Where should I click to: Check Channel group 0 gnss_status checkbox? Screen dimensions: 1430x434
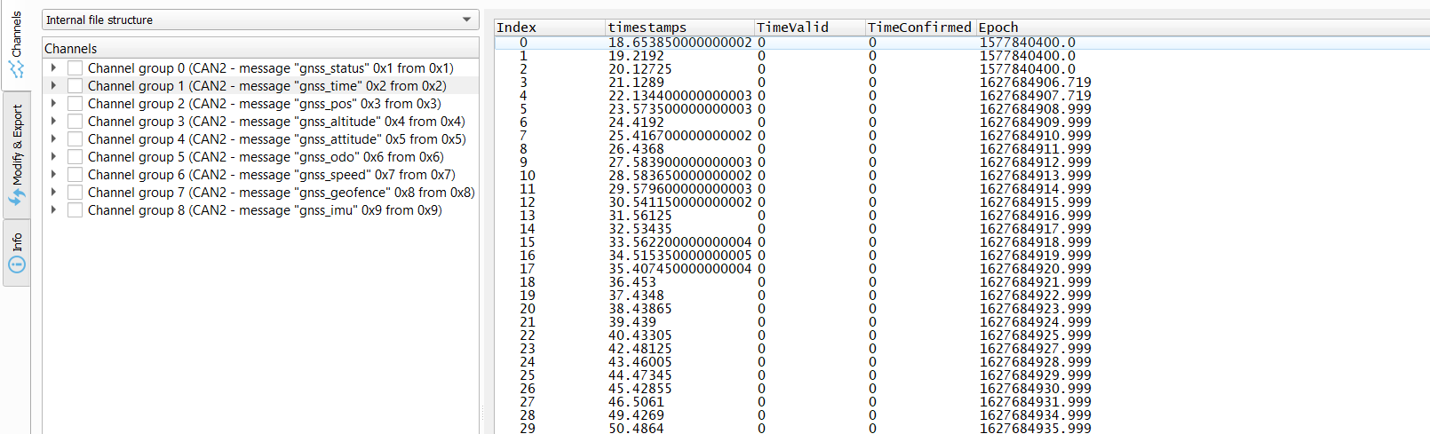point(75,68)
